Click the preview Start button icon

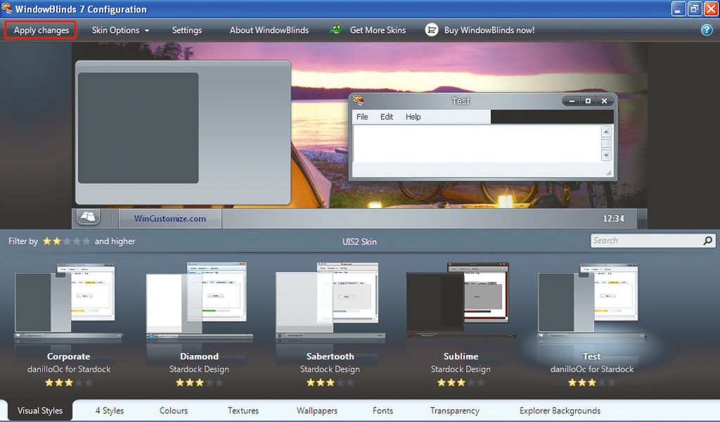(x=88, y=217)
